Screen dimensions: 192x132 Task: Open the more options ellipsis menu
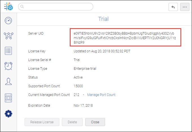[185, 7]
